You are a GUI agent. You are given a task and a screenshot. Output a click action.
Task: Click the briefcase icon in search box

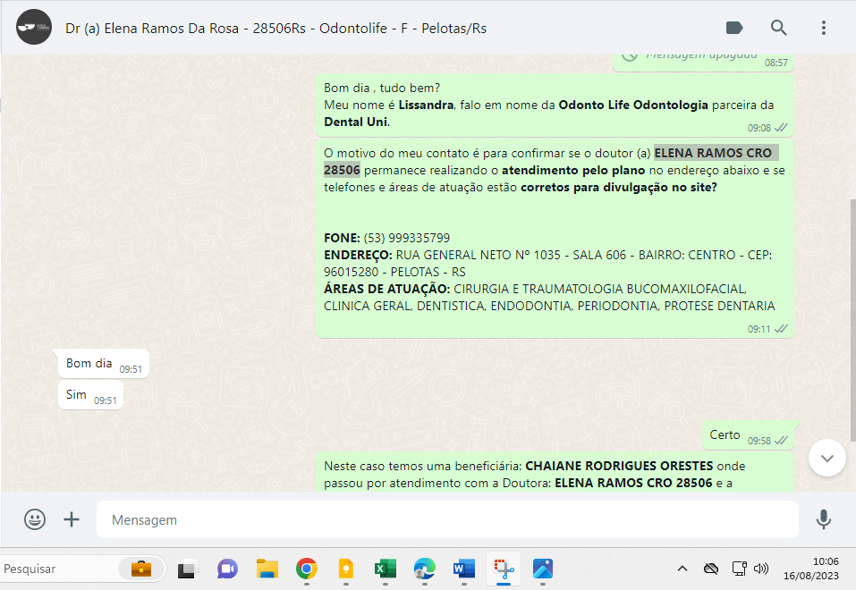(141, 569)
